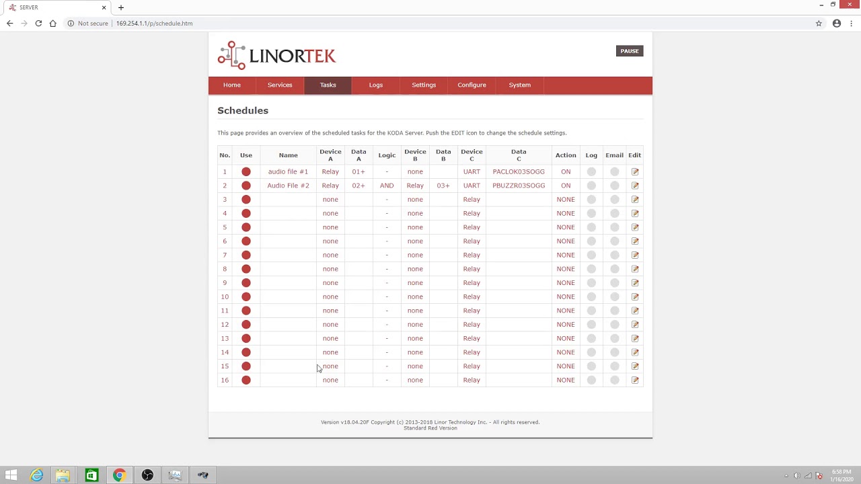
Task: Open a new browser tab
Action: [121, 7]
